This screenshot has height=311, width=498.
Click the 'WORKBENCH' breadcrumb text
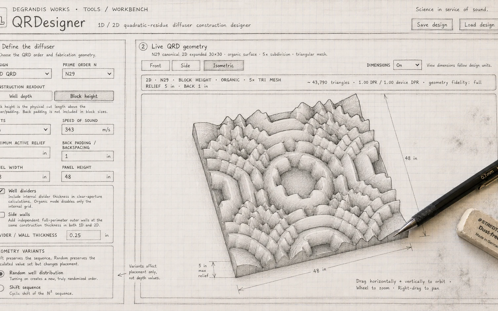coord(130,9)
